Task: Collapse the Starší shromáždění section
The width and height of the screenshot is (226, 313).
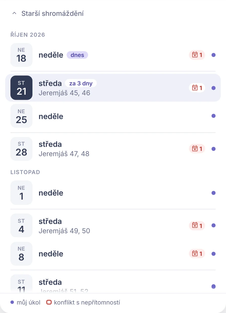Action: [x=48, y=13]
